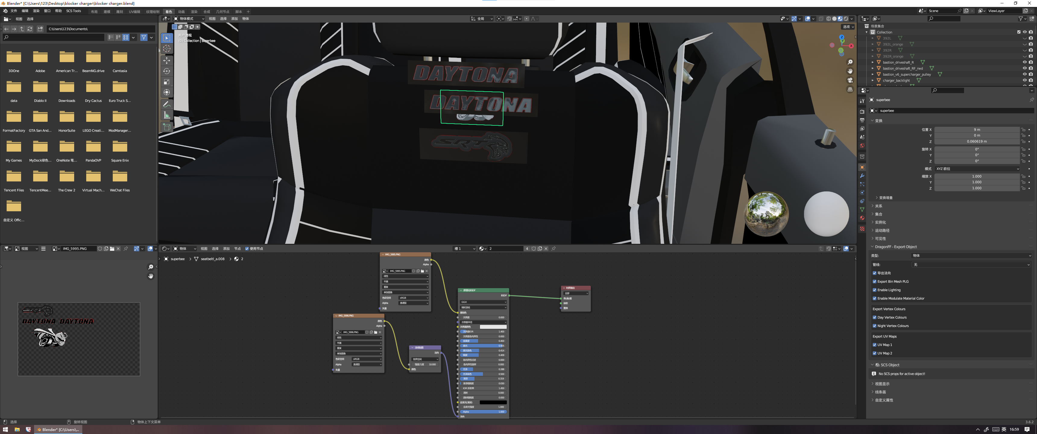Select the Rotate tool in viewport toolbar
This screenshot has height=434, width=1037.
(167, 71)
